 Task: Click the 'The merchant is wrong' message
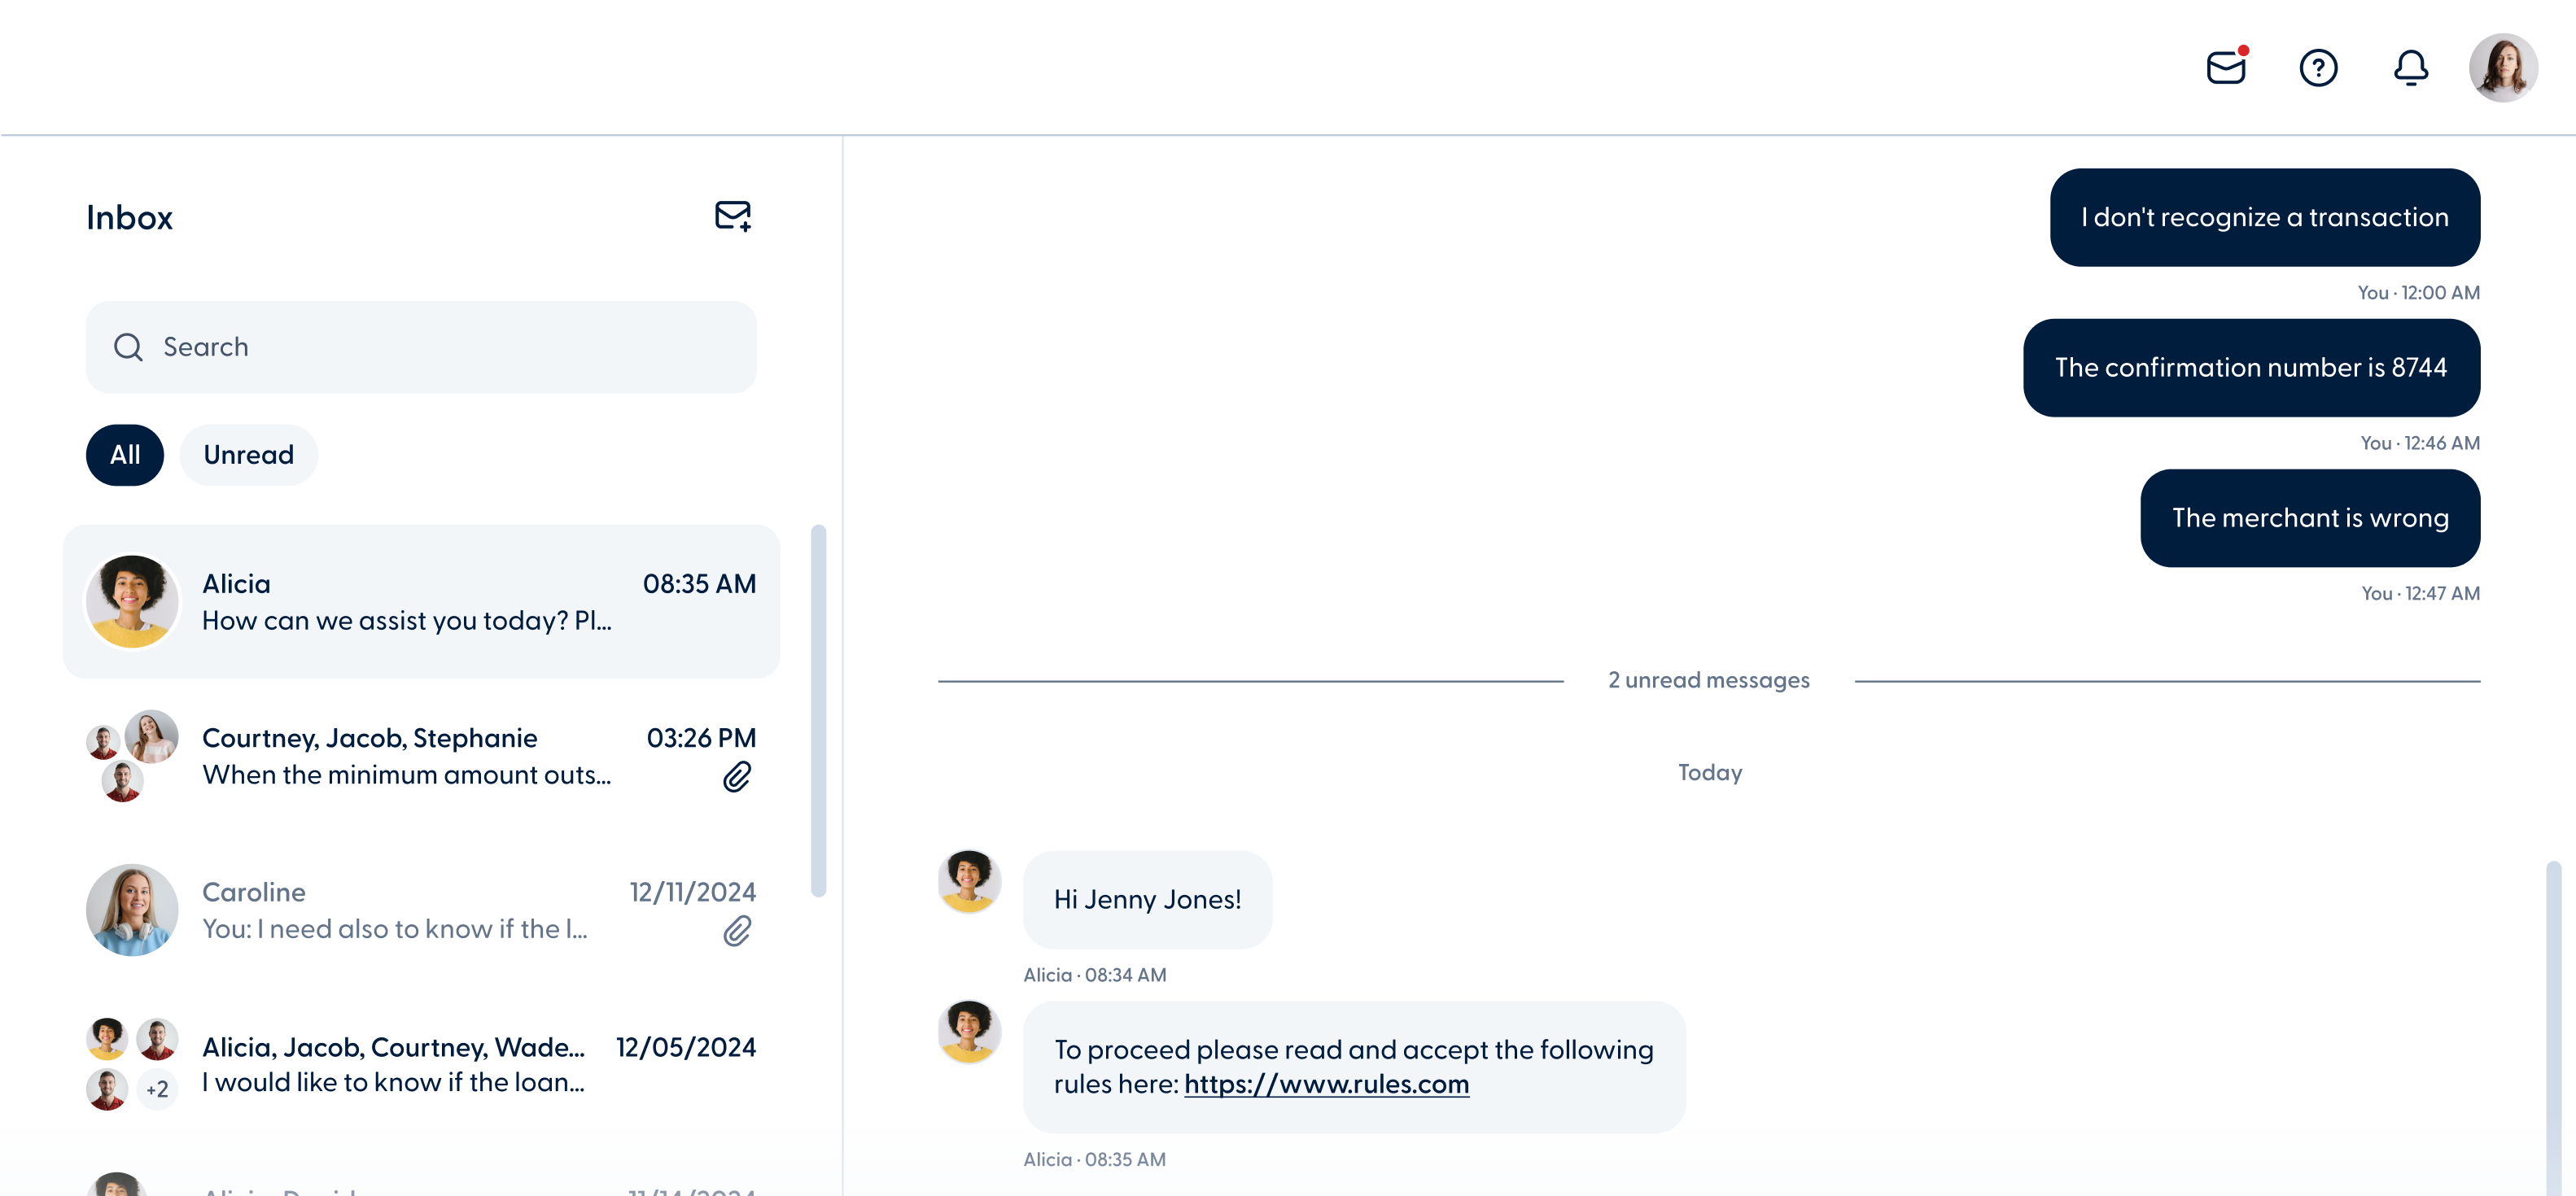[x=2310, y=518]
